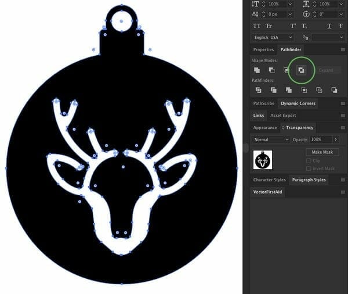Screen dimensions: 348x294
Task: Click the Divide pathfinder icon
Action: 258,90
